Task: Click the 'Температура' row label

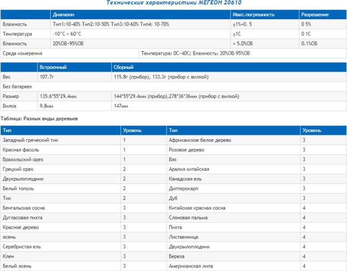Action: tap(17, 34)
